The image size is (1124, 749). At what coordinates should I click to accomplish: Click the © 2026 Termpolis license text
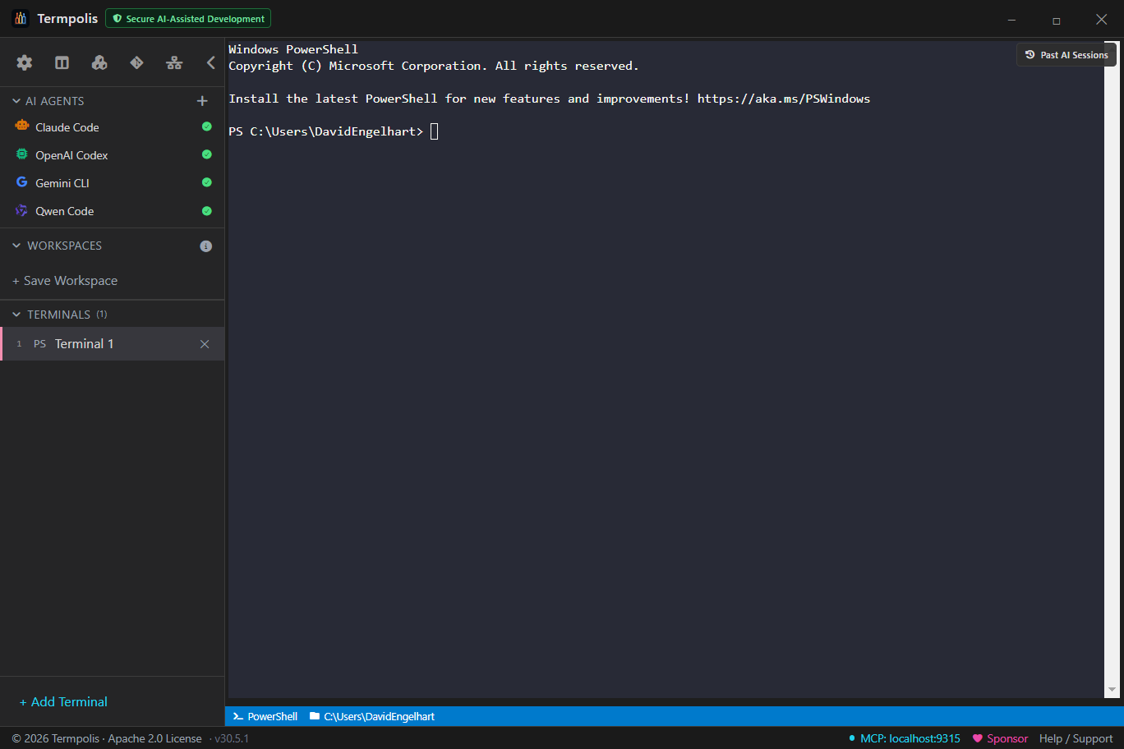point(107,738)
